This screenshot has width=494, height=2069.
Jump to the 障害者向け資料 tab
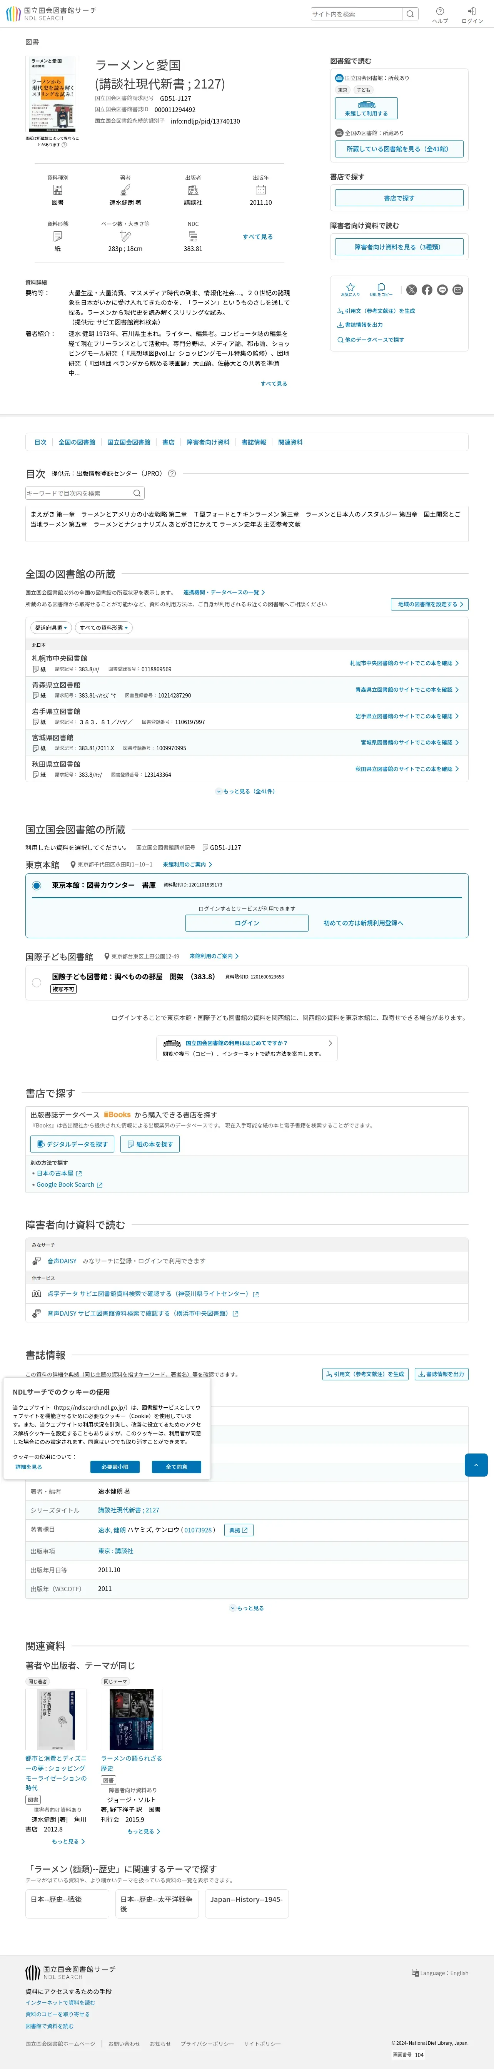click(208, 443)
